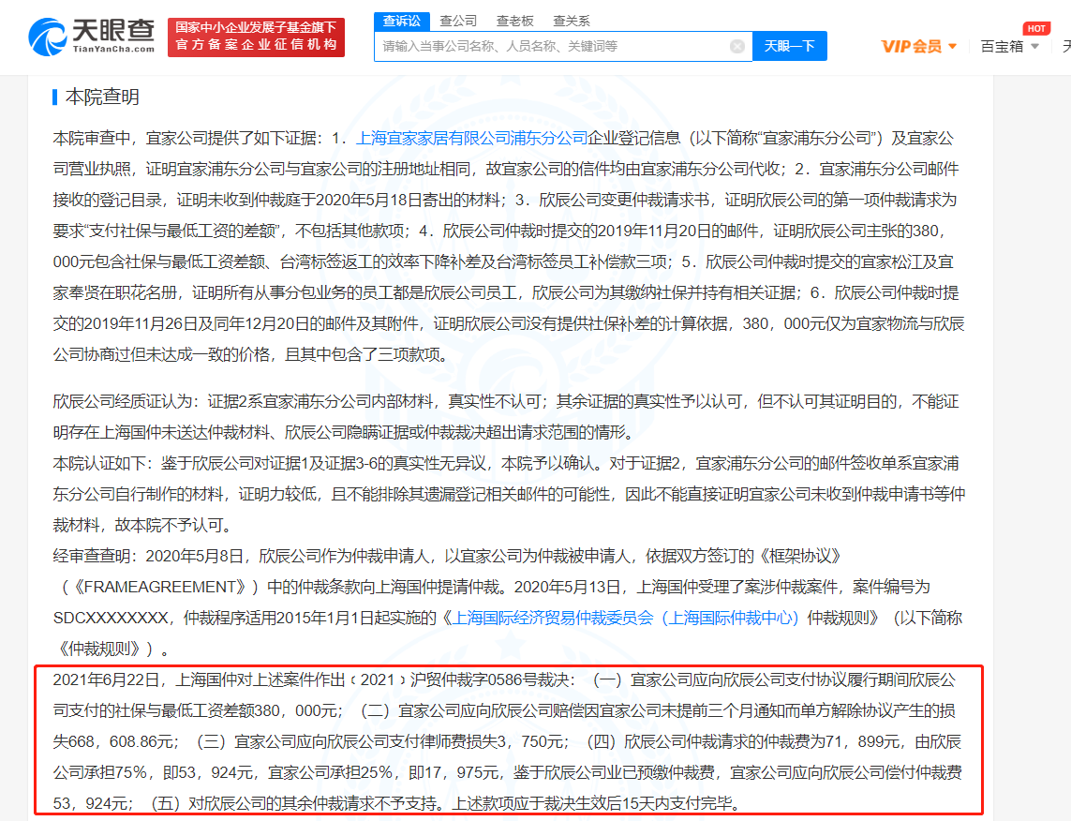Click the text 本院认证如下
Viewport: 1071px width, 821px height.
[x=99, y=463]
